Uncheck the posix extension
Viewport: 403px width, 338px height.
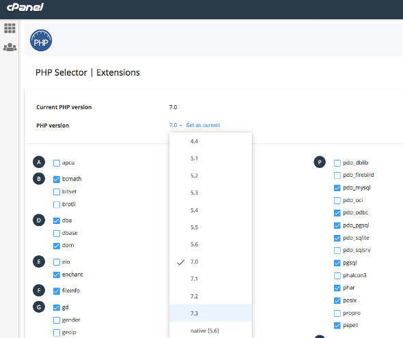(x=337, y=300)
